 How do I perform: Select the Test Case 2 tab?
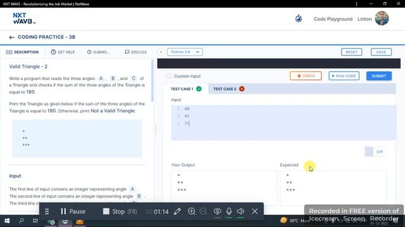point(228,89)
